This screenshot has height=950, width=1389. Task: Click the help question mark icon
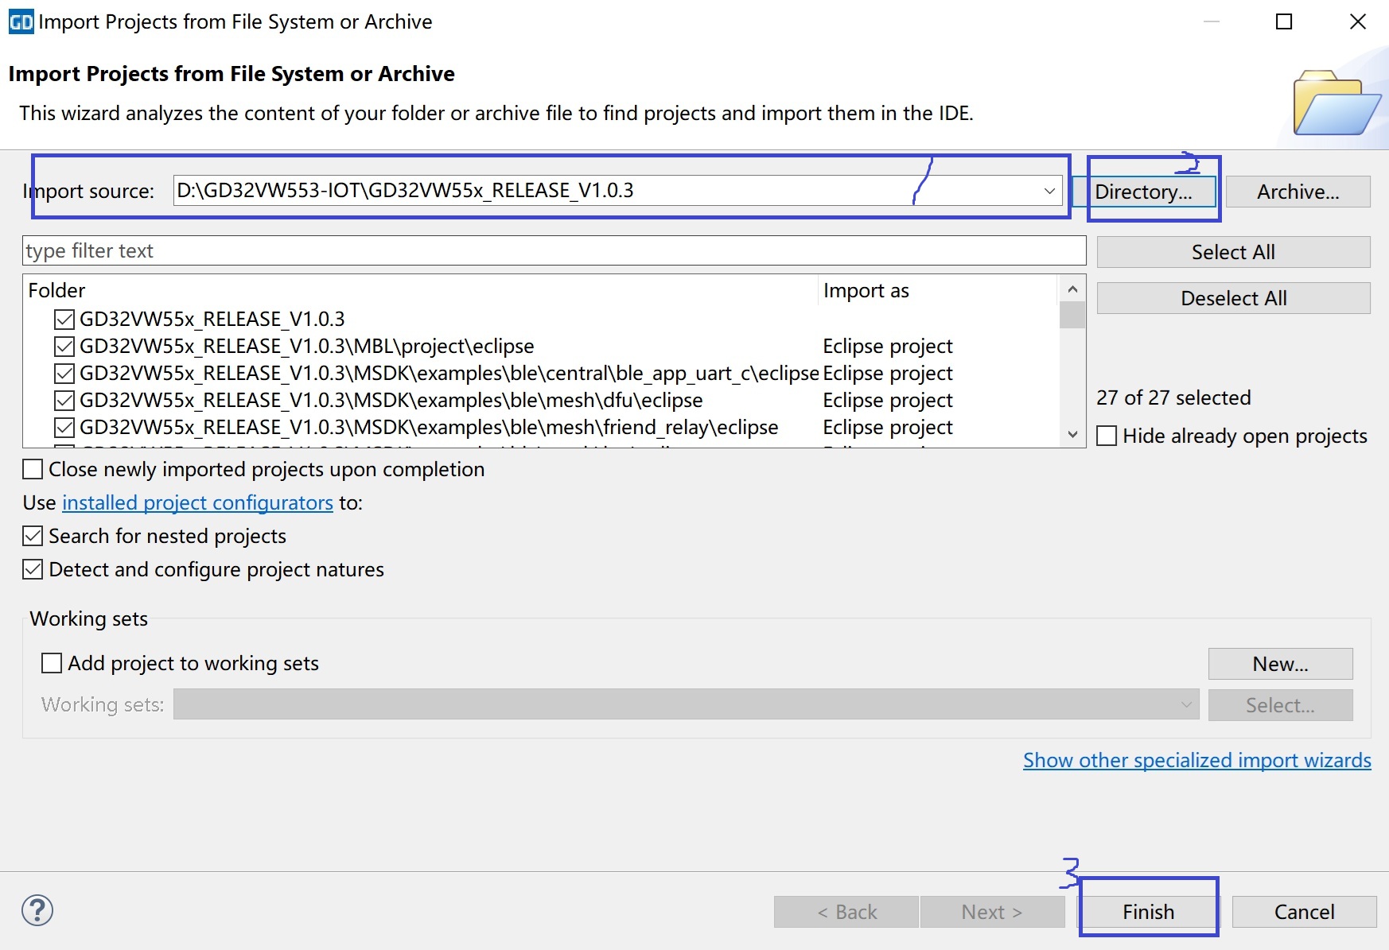37,910
